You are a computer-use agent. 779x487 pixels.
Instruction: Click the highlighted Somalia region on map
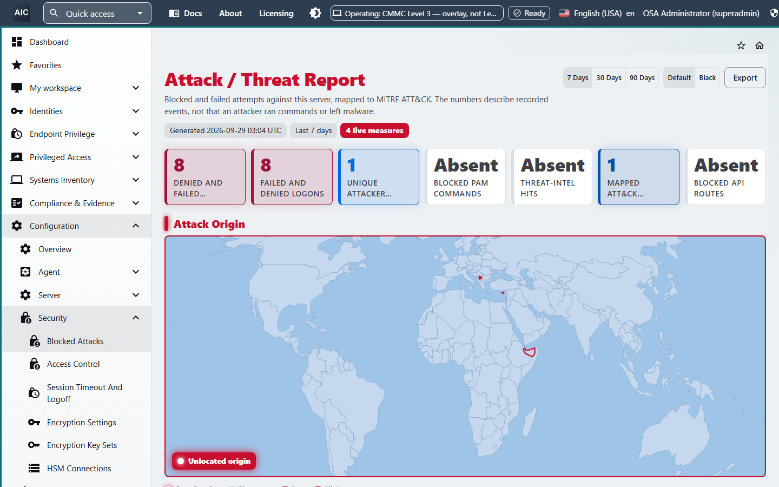pyautogui.click(x=529, y=352)
